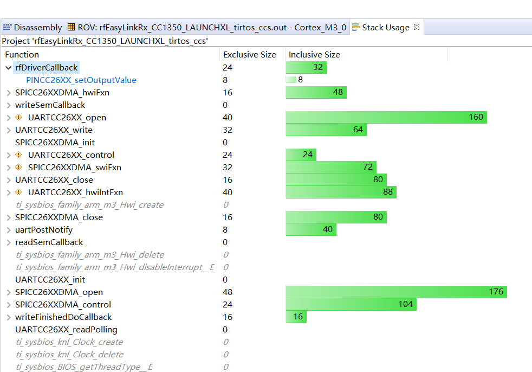Click the 176 inclusive size bar
The image size is (532, 372).
tap(396, 292)
